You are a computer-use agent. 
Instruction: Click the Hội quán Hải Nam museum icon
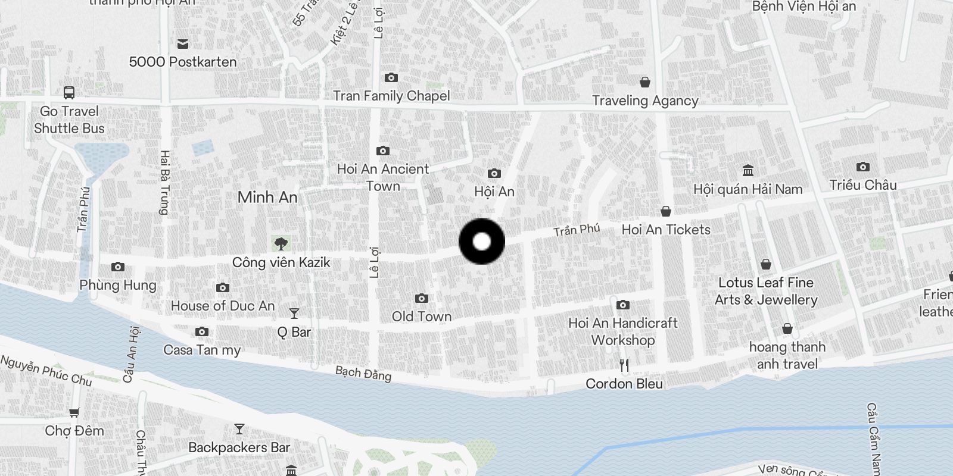pos(748,171)
